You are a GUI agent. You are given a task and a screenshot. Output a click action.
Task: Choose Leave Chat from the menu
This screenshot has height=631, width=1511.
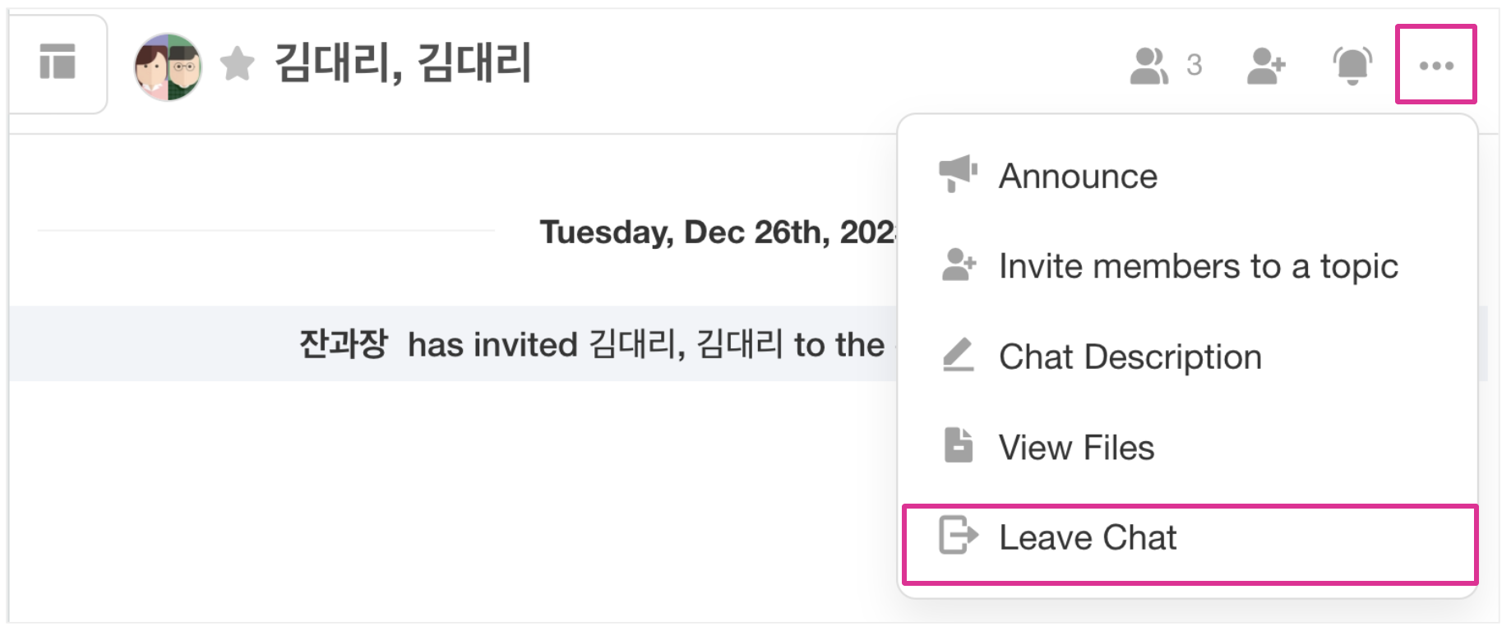click(1088, 538)
